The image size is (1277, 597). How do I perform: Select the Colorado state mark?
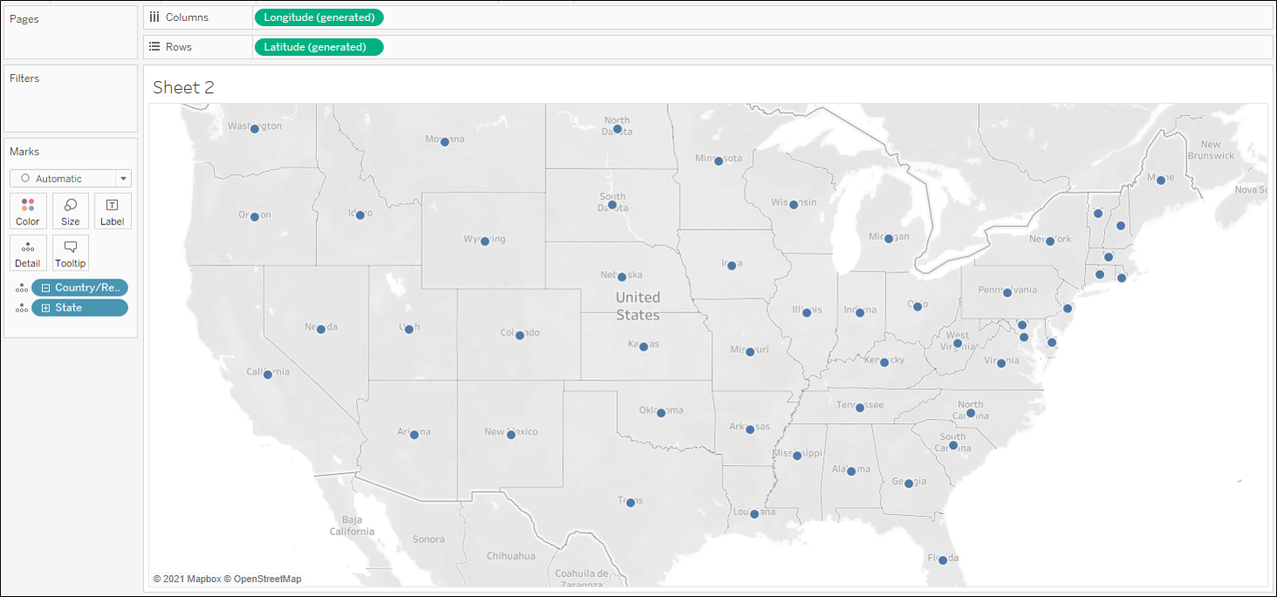[x=519, y=335]
